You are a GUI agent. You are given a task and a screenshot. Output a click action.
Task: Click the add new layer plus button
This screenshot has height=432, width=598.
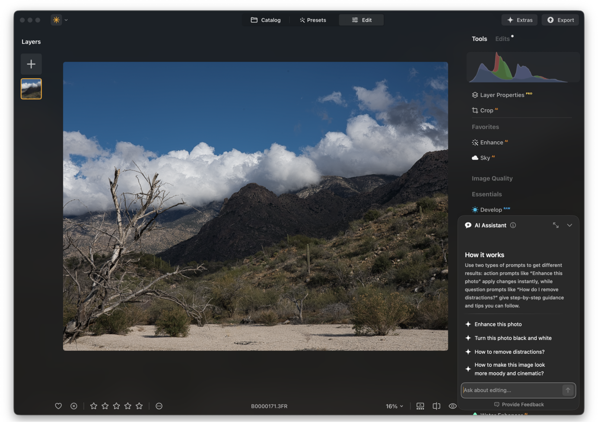[x=31, y=64]
